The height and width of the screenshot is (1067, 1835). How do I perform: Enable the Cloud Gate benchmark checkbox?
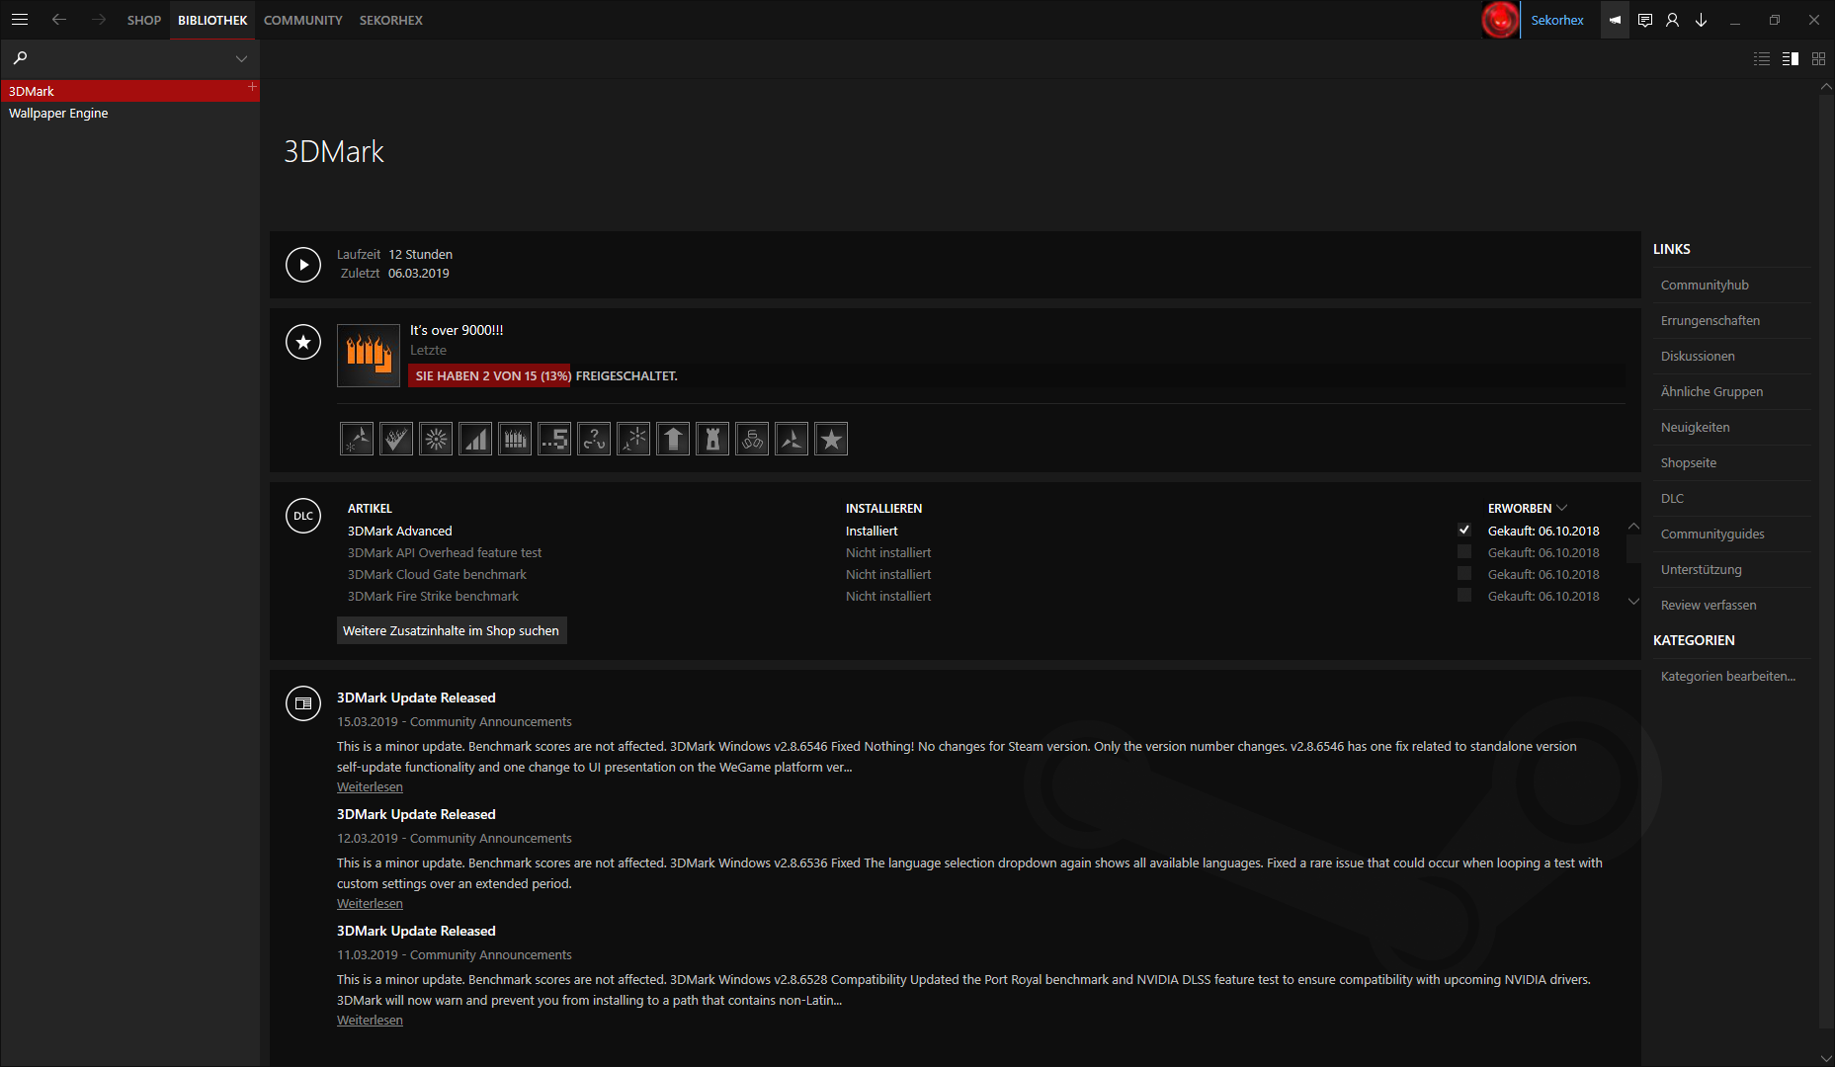click(1464, 573)
